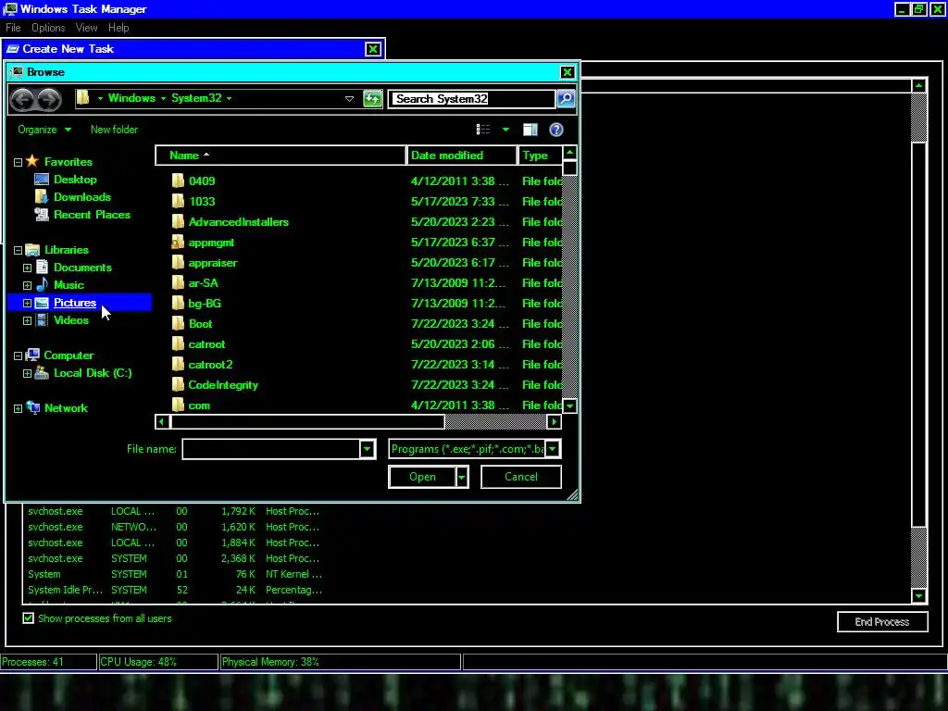The width and height of the screenshot is (948, 711).
Task: Click Task Manager process list scroll down arrow
Action: (x=919, y=595)
